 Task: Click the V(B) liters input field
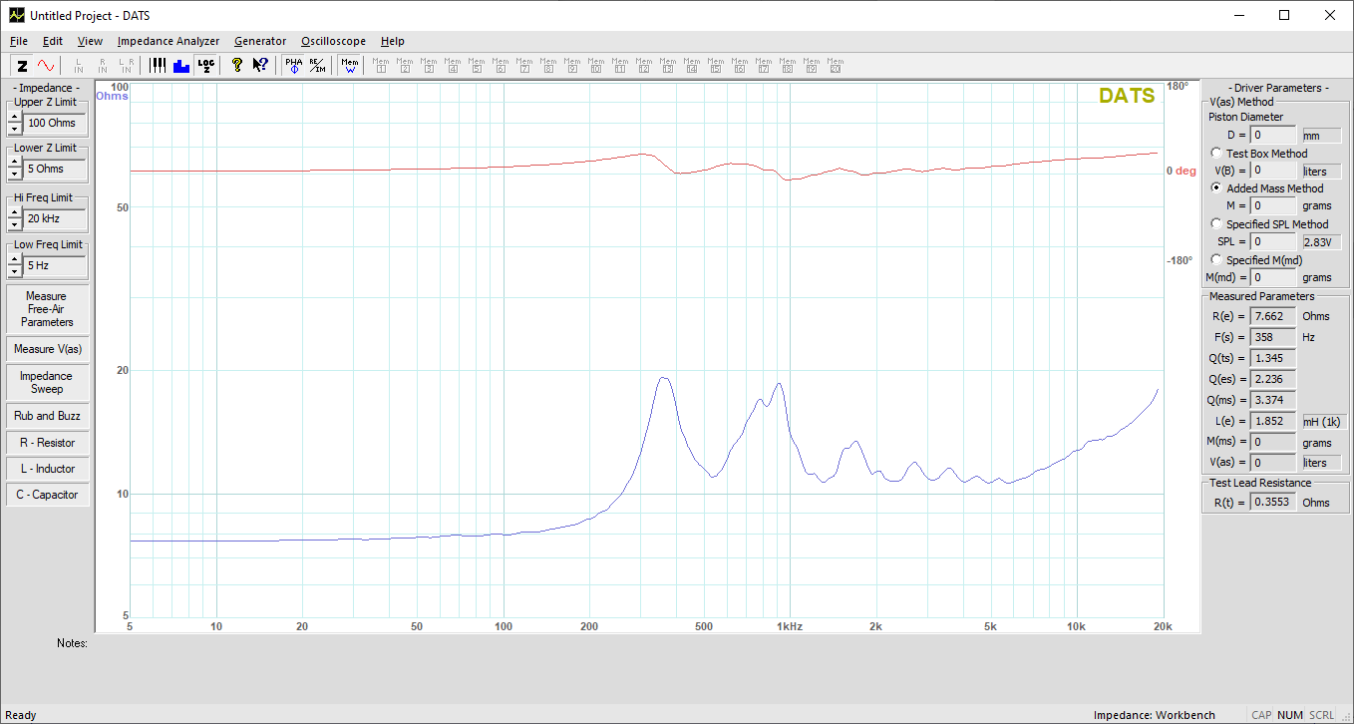click(1273, 171)
